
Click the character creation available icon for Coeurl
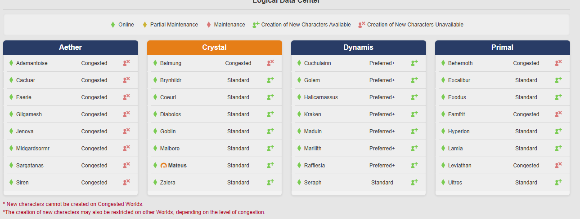point(270,97)
